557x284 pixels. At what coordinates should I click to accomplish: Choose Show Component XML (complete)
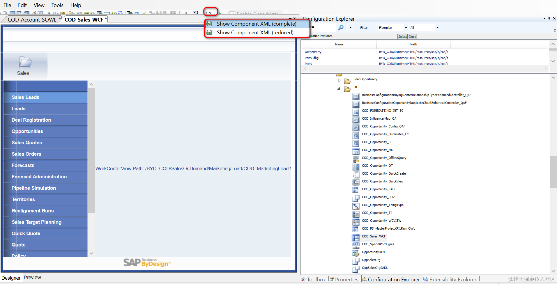click(257, 24)
